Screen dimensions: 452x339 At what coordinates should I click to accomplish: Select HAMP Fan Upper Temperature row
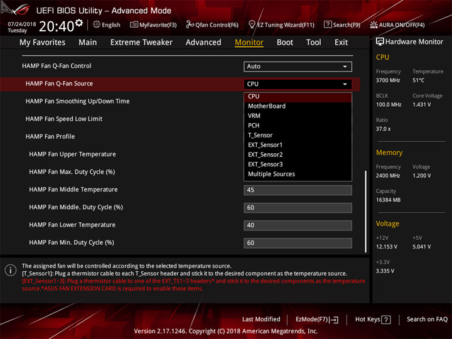72,154
